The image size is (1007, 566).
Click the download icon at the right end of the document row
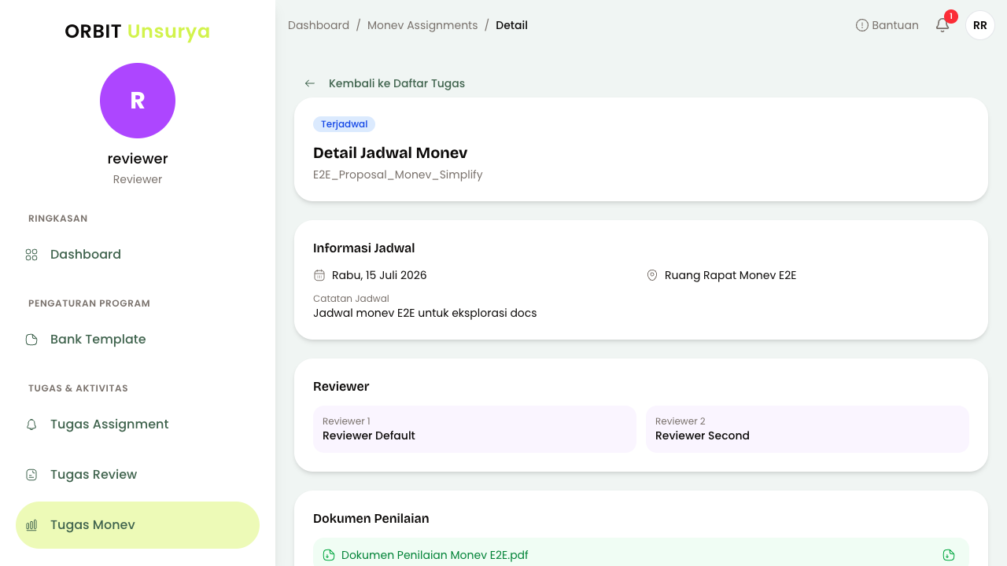[x=949, y=555]
